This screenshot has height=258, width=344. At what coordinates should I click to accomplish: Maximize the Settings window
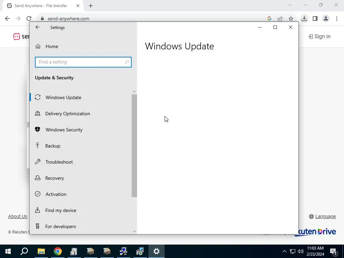tap(275, 27)
